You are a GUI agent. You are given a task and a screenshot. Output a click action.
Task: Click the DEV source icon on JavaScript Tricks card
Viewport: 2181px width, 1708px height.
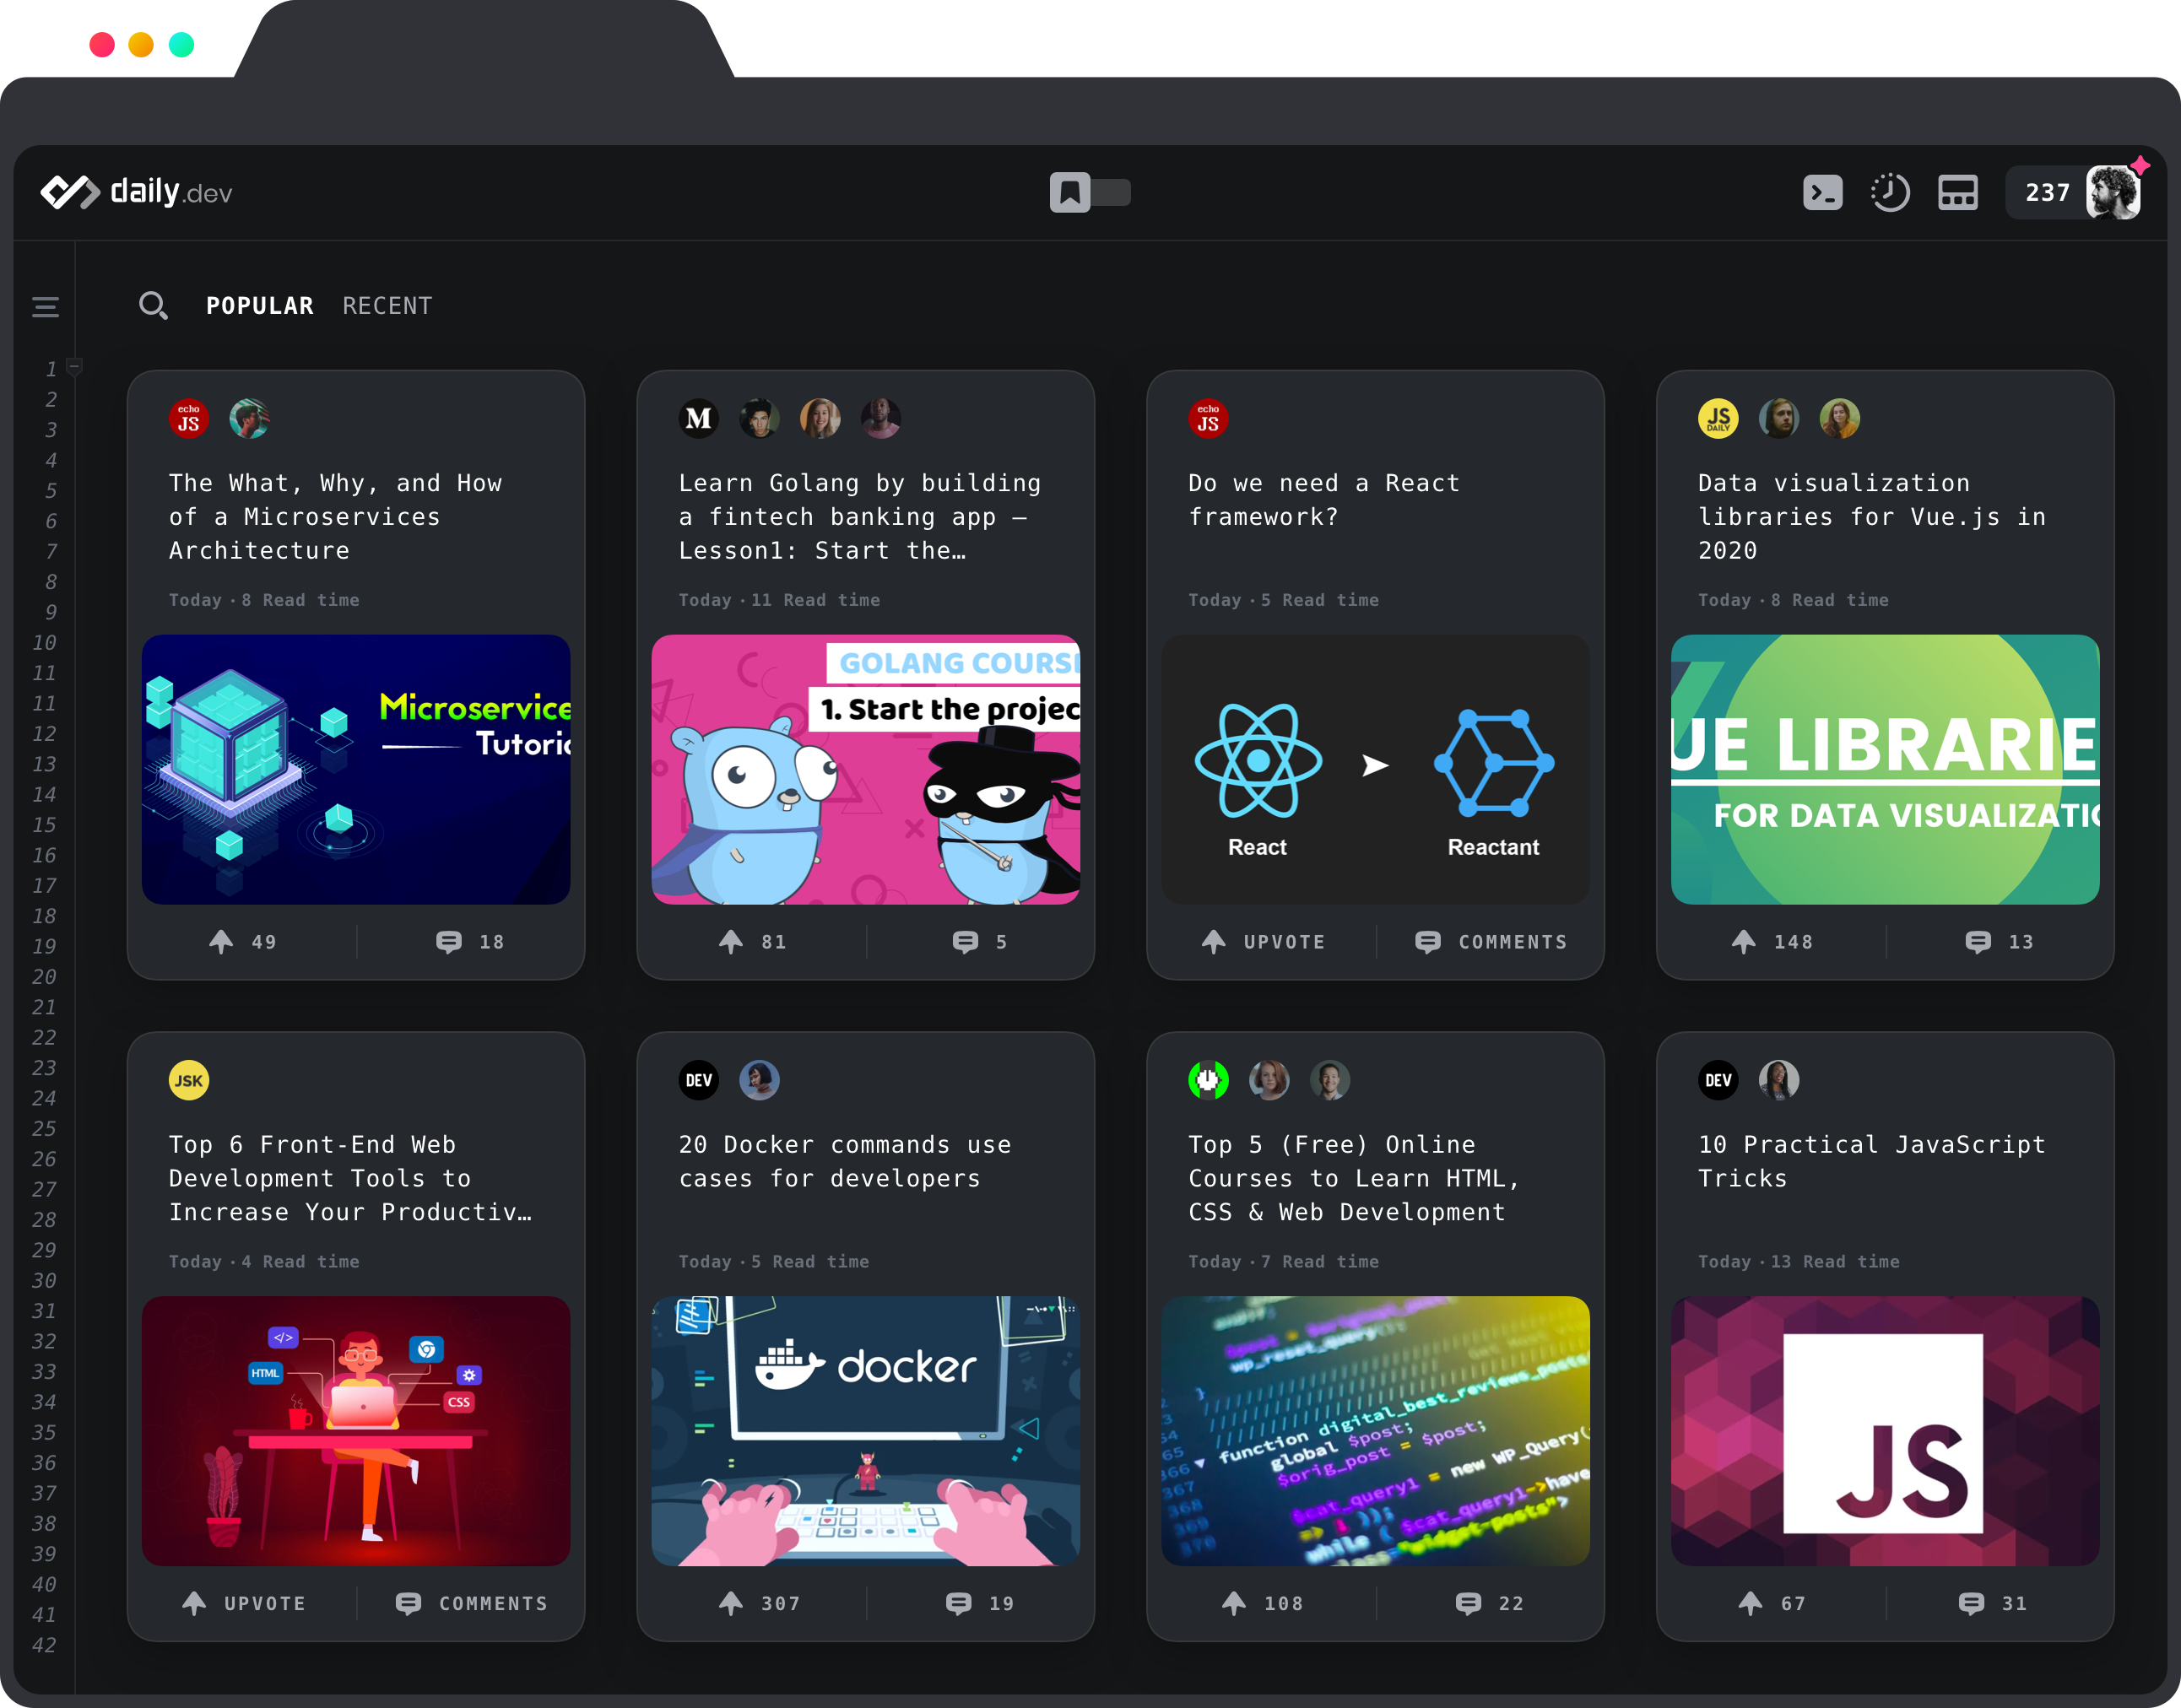click(1719, 1081)
